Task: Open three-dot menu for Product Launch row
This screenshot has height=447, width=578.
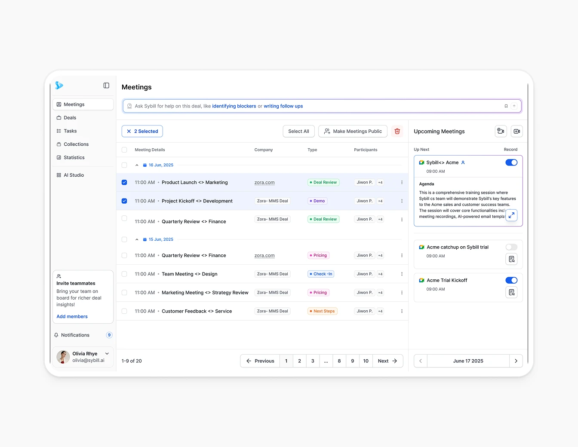Action: (402, 182)
